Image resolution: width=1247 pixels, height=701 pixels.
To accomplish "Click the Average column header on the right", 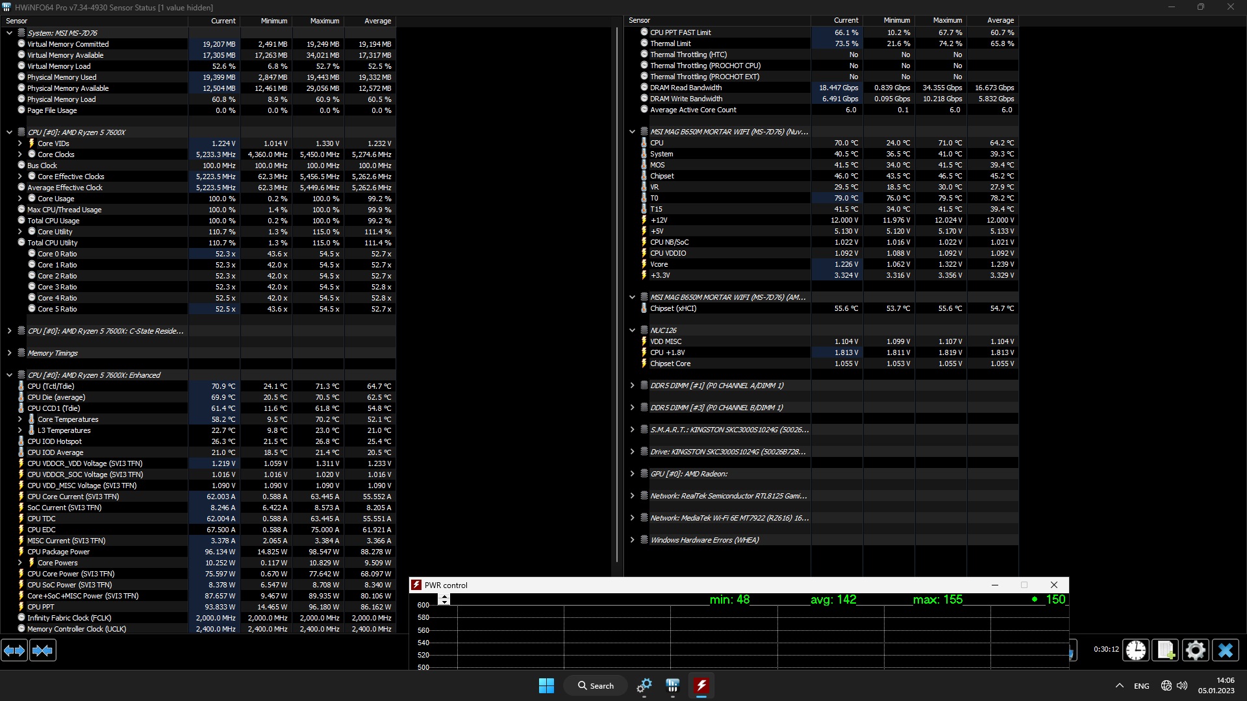I will click(1000, 21).
